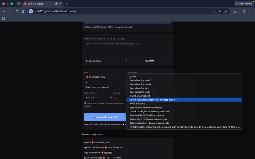
Task: Open a new browser tab
Action: pyautogui.click(x=67, y=4)
